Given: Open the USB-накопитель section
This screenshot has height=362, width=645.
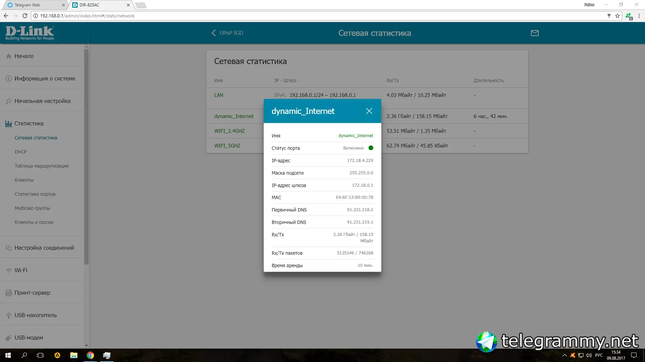Looking at the screenshot, I should pos(36,315).
